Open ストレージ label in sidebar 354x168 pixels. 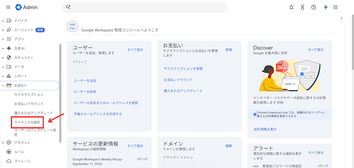[x=22, y=161]
